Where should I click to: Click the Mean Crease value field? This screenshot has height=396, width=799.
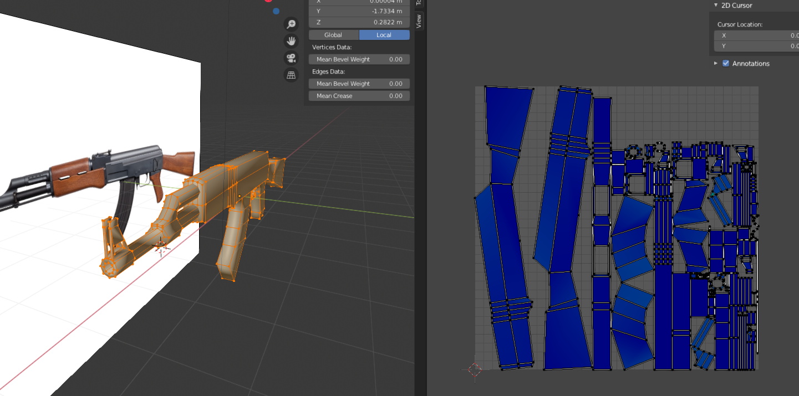[x=359, y=96]
